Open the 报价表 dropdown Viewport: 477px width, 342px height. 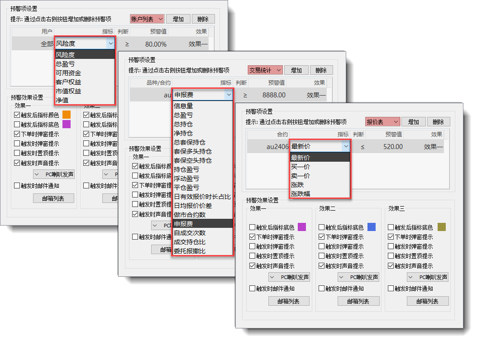point(382,122)
